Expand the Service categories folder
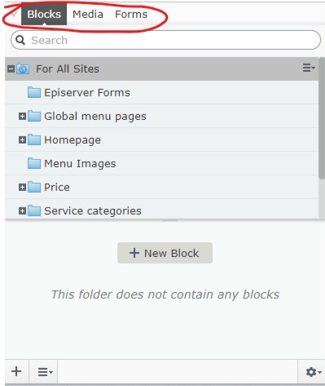The image size is (325, 386). (x=22, y=211)
